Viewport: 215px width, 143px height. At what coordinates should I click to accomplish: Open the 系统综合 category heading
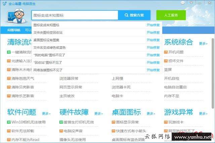(178, 42)
